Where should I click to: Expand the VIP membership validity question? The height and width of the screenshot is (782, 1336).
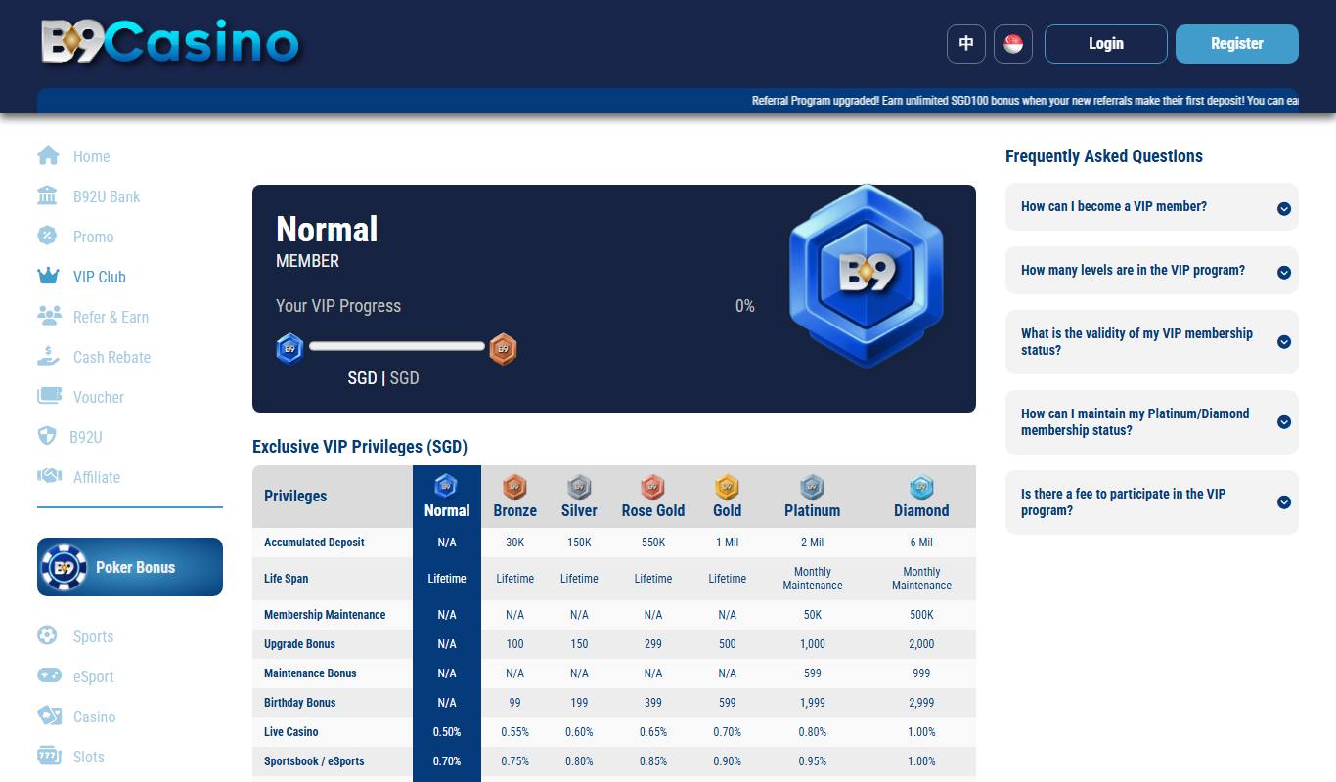tap(1152, 342)
